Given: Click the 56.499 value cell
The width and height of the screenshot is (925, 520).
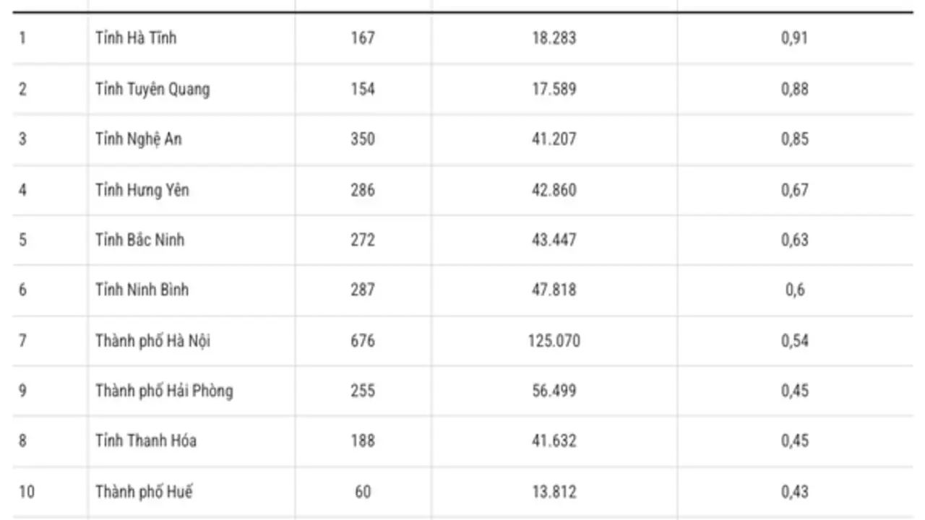Looking at the screenshot, I should coord(554,391).
